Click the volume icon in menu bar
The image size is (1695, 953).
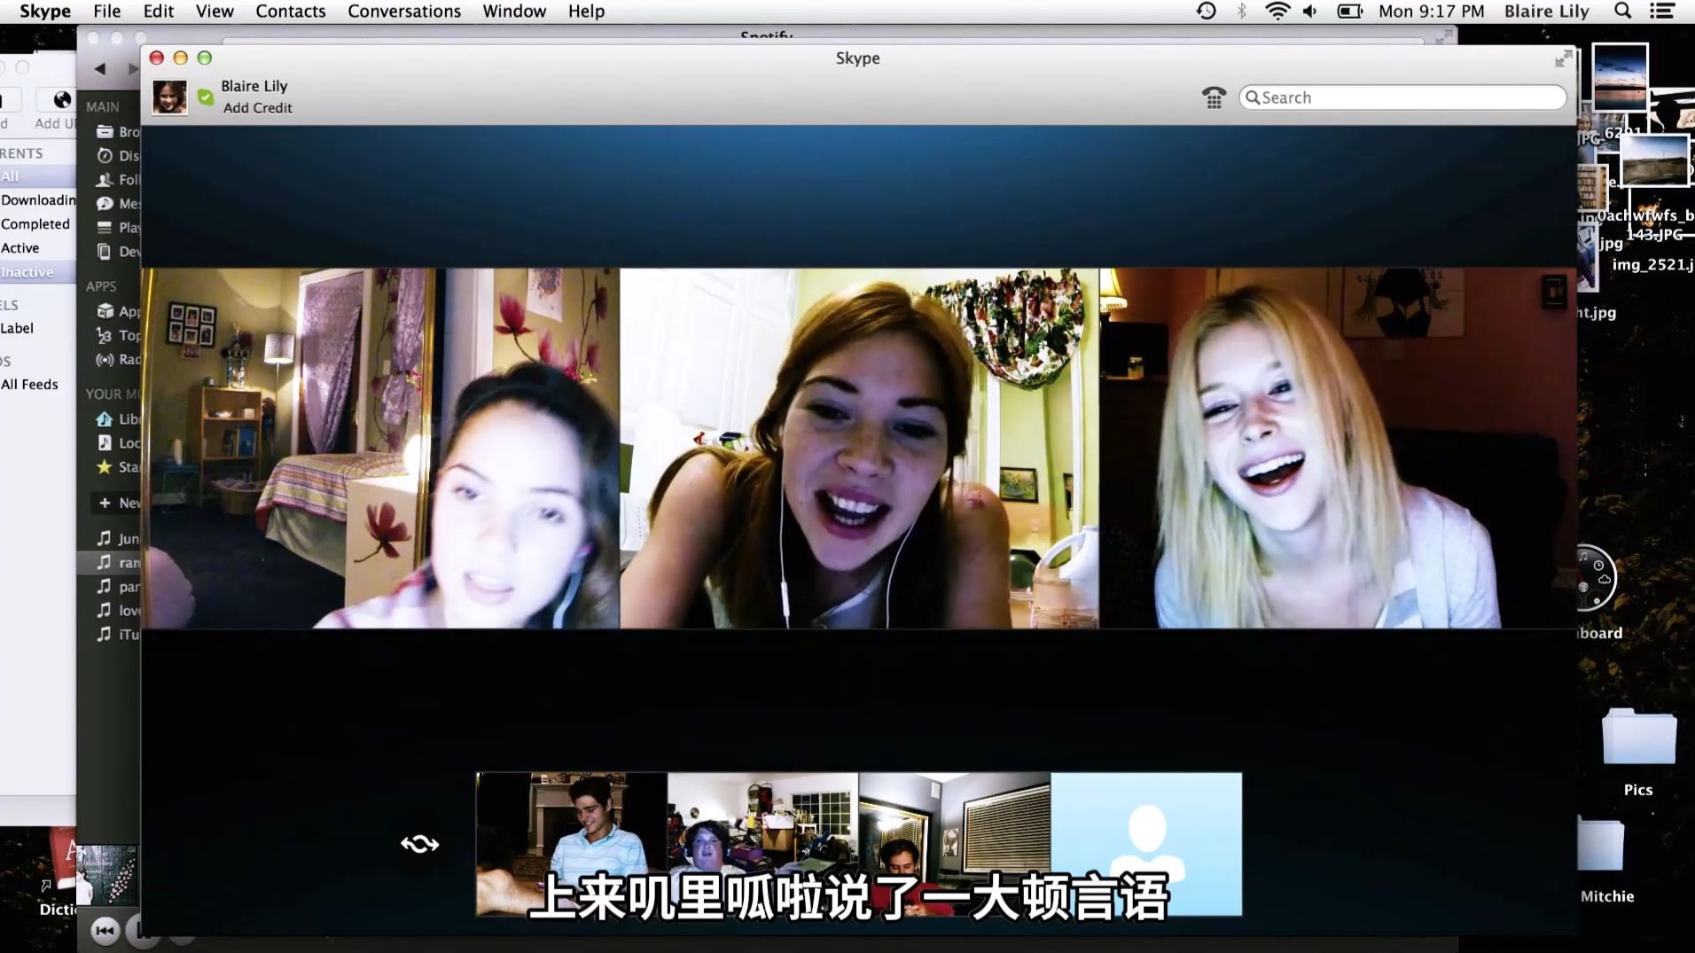coord(1310,12)
